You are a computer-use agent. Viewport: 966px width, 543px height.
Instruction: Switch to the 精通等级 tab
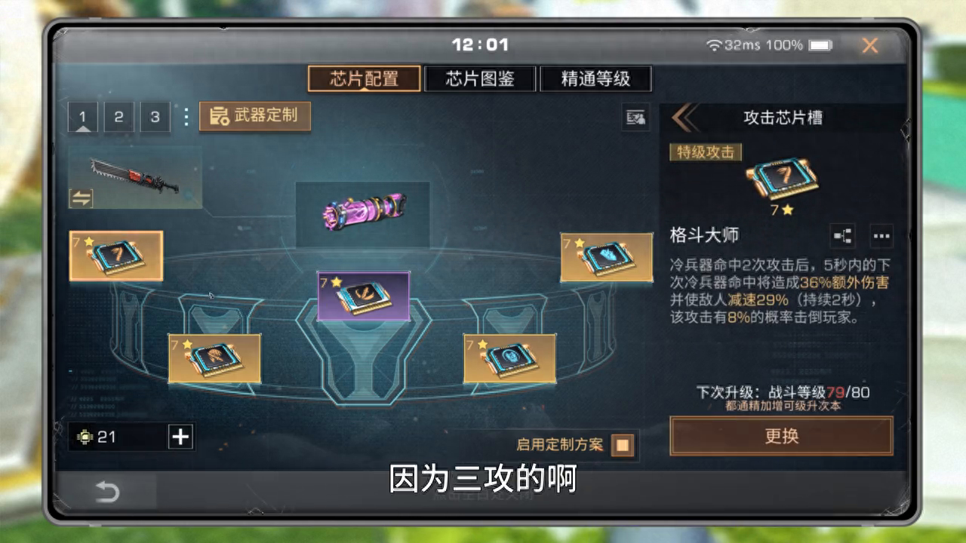595,78
